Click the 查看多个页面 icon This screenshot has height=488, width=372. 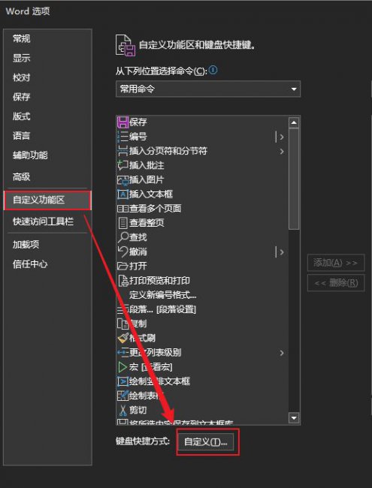click(x=122, y=209)
